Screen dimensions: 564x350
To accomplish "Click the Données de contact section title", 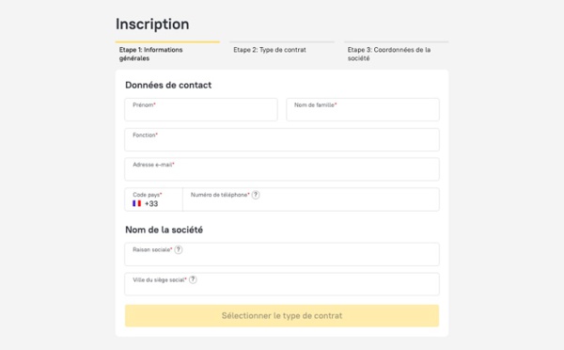I will [168, 85].
